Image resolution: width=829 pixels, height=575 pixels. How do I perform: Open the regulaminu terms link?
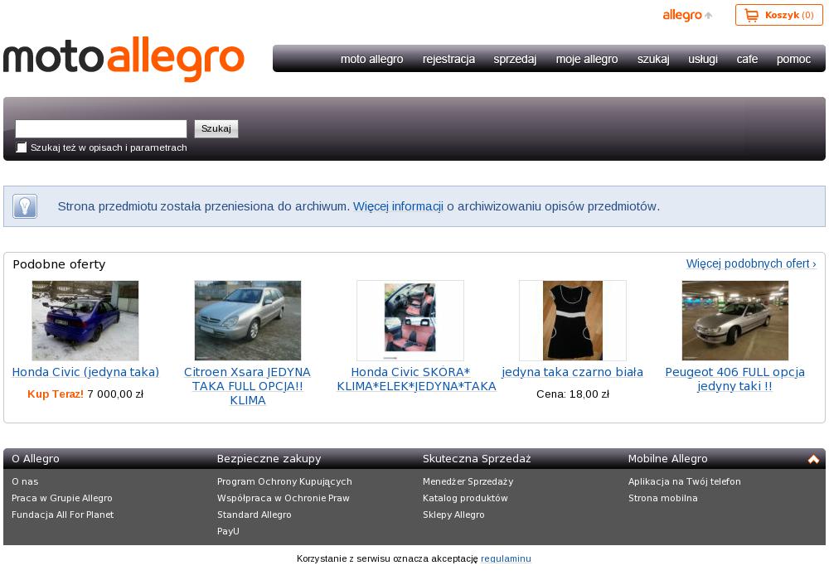pyautogui.click(x=506, y=558)
